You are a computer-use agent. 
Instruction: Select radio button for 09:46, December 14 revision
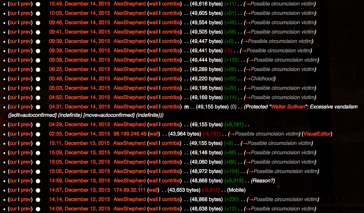point(38,23)
